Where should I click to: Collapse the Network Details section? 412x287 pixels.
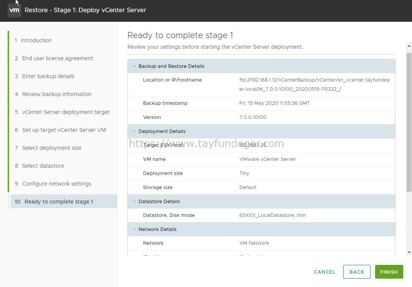pyautogui.click(x=134, y=229)
